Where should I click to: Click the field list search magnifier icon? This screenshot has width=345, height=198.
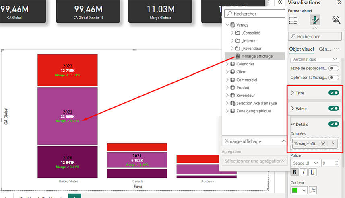[x=229, y=14]
